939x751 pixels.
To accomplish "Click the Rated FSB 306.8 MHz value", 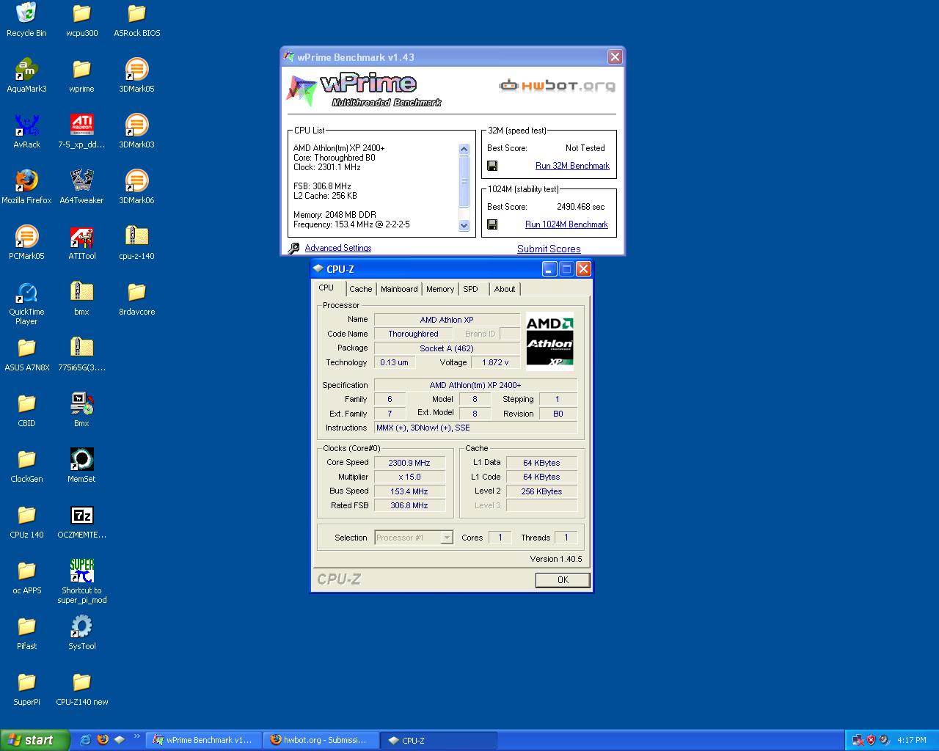I will point(409,505).
